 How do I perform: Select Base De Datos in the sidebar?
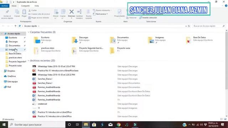15,54
